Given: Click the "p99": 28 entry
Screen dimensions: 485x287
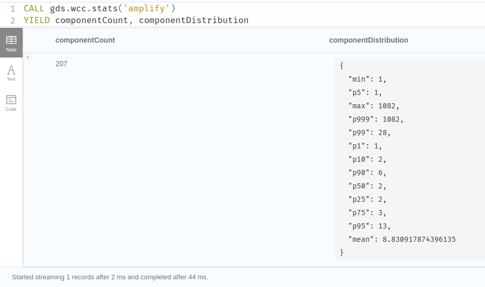Looking at the screenshot, I should click(x=370, y=132).
